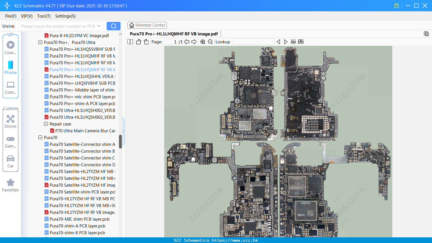
Task: Open Pura70-HL1TYZM HF RF VB image
Action: click(80, 212)
